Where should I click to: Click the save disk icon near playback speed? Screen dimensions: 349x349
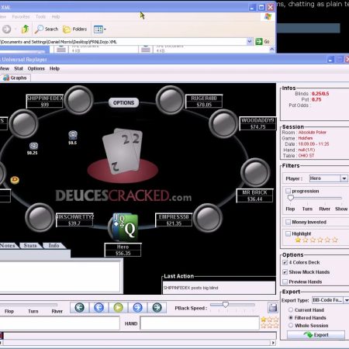click(273, 307)
